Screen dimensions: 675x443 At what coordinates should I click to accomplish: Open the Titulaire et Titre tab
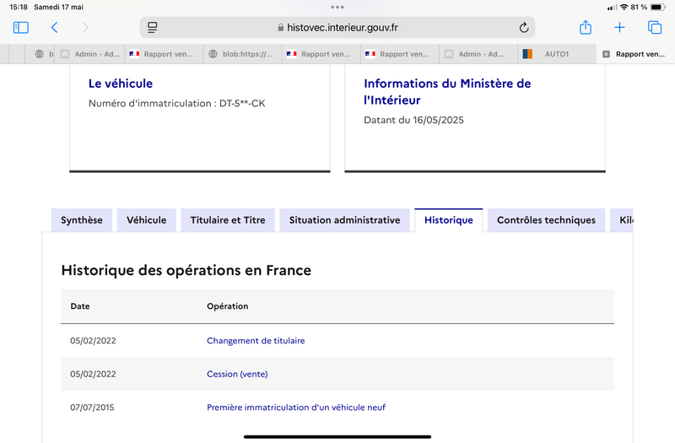click(x=228, y=220)
